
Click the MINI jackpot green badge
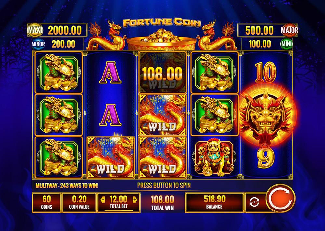pos(286,44)
